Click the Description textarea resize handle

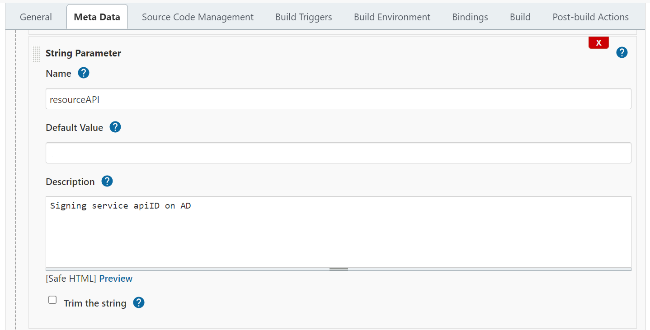tap(339, 269)
